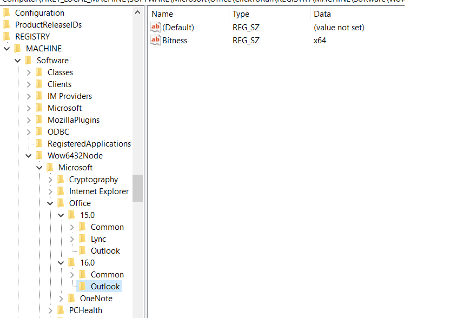
Task: Select the (Default) value name
Action: 178,28
